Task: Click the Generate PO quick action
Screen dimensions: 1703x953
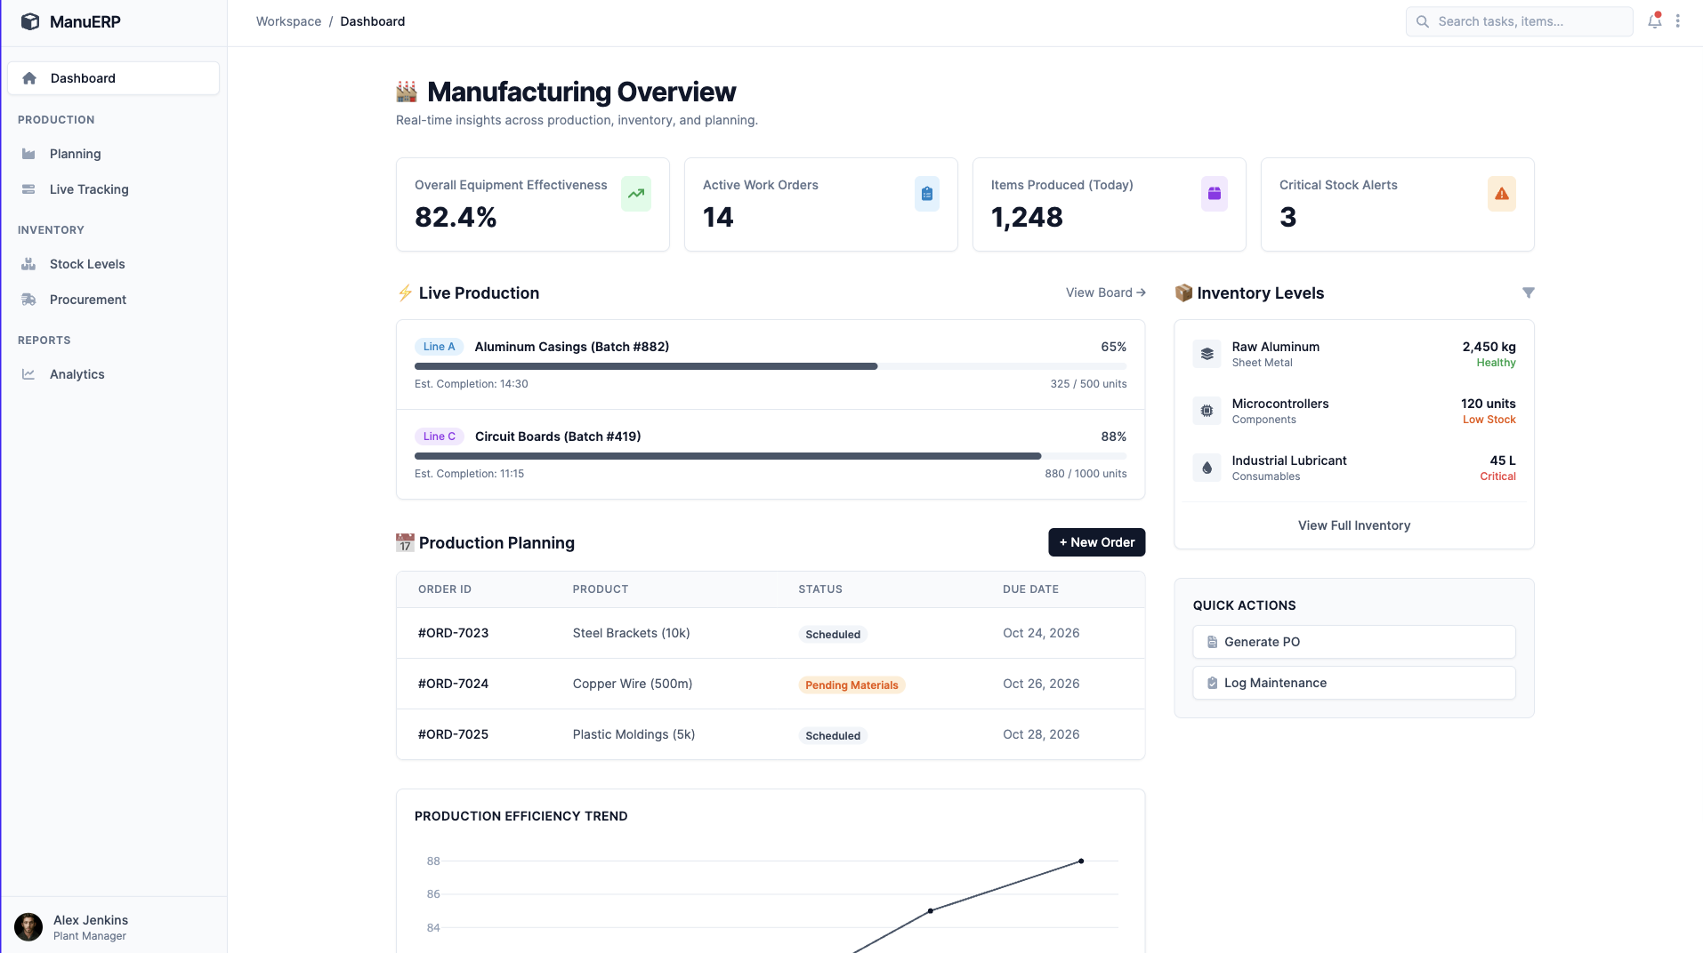Action: coord(1353,642)
